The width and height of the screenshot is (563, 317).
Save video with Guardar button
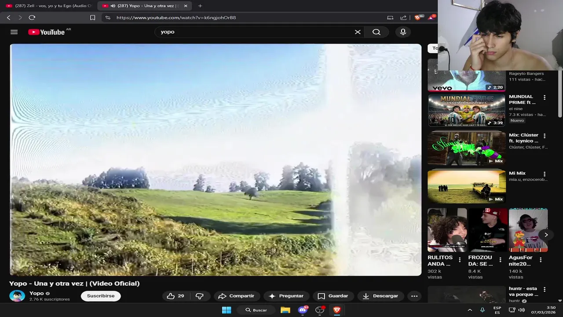[333, 296]
